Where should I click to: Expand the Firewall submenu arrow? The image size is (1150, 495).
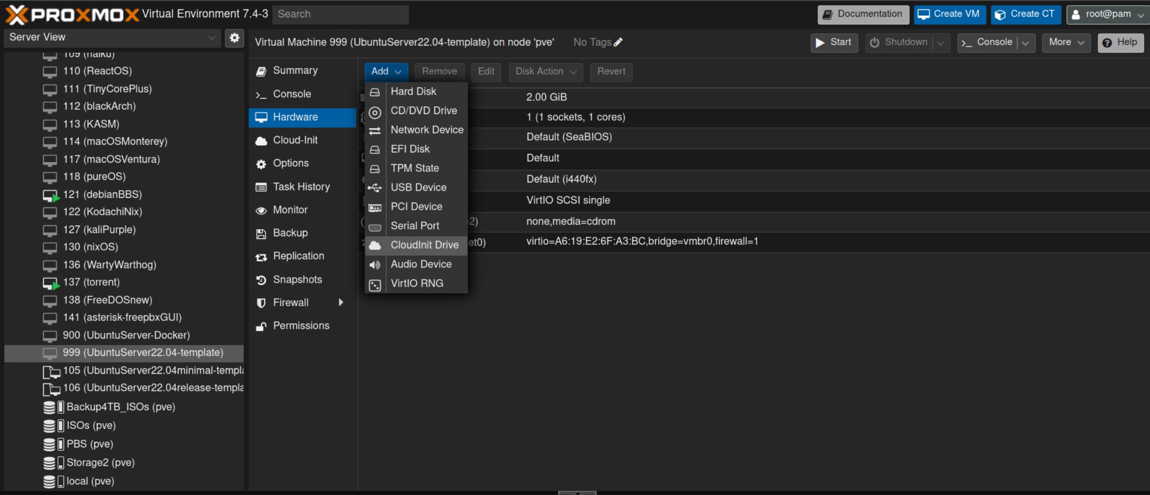click(341, 302)
